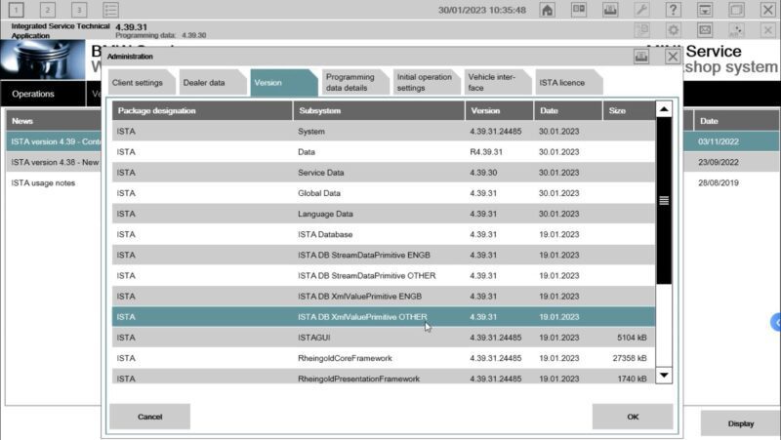Image resolution: width=781 pixels, height=440 pixels.
Task: Print from the Administration dialog title bar
Action: (641, 57)
